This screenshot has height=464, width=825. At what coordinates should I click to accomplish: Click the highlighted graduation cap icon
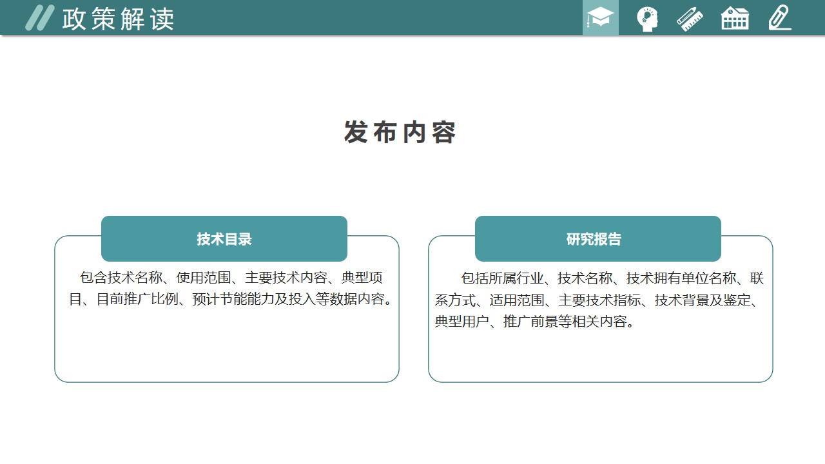pos(600,18)
